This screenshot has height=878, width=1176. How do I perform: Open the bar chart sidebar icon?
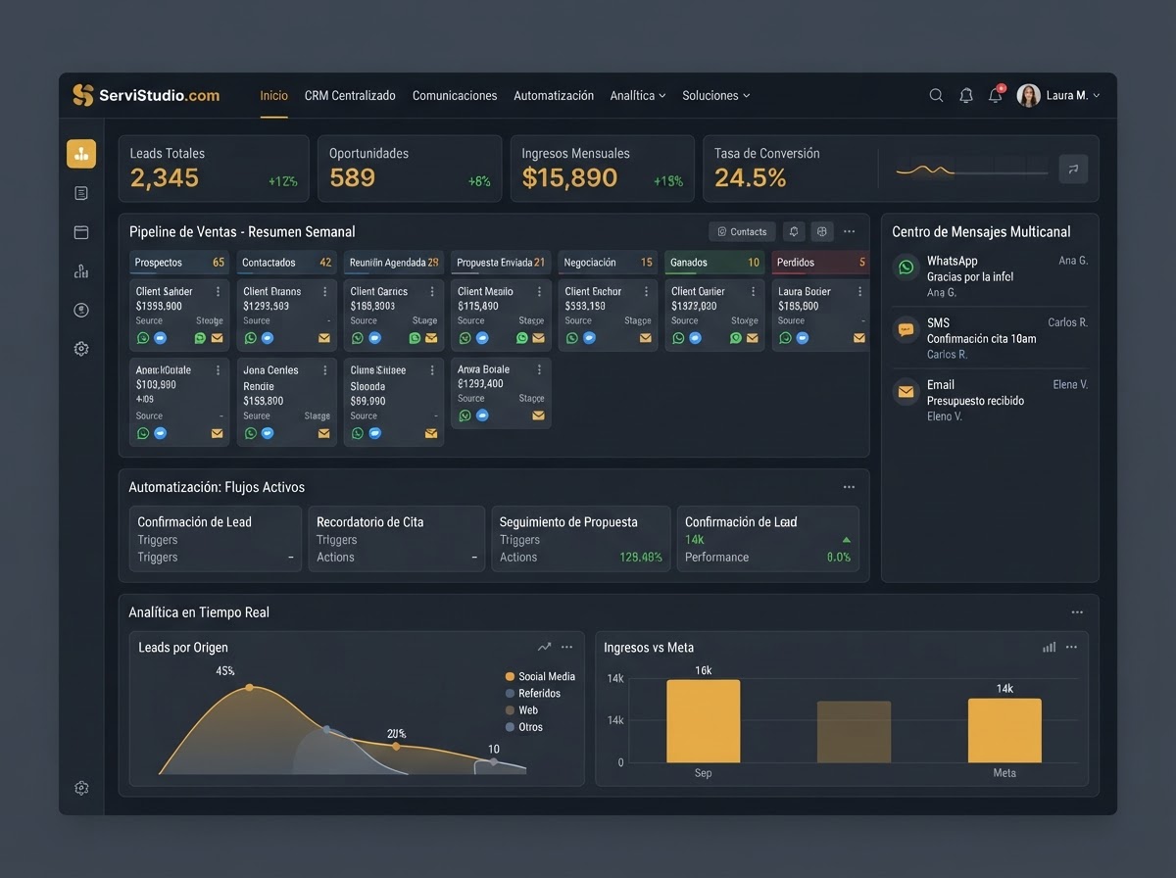(x=81, y=271)
